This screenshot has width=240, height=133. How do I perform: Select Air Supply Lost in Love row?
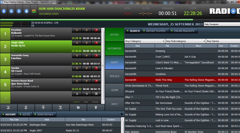pyautogui.click(x=182, y=120)
